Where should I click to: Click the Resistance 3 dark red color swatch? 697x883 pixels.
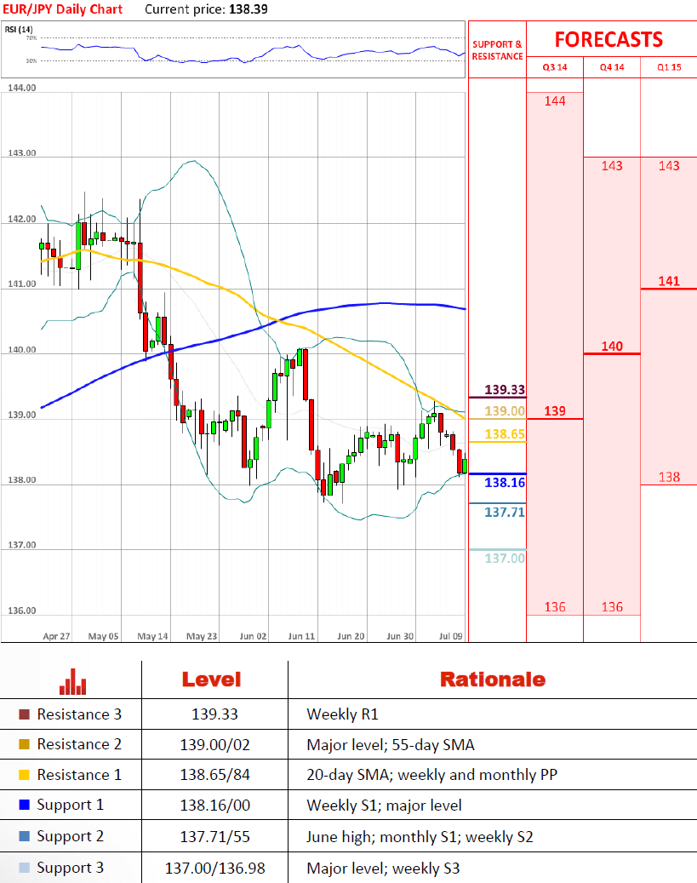tap(24, 714)
